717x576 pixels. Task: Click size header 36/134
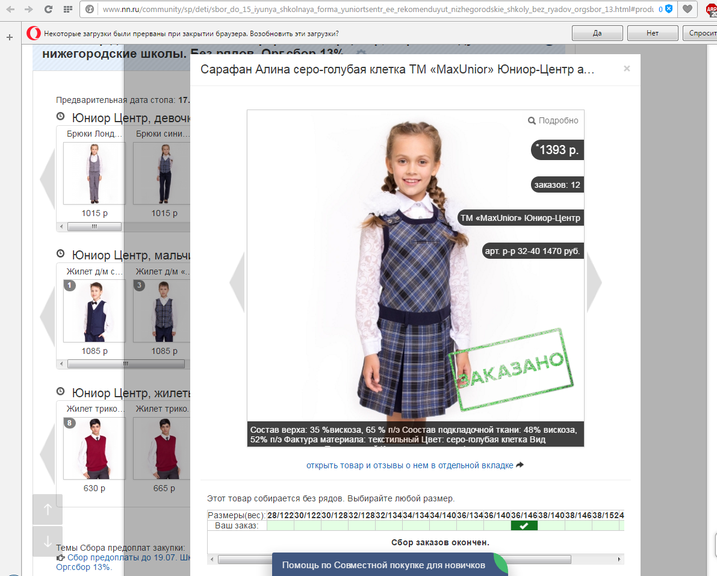(x=470, y=515)
